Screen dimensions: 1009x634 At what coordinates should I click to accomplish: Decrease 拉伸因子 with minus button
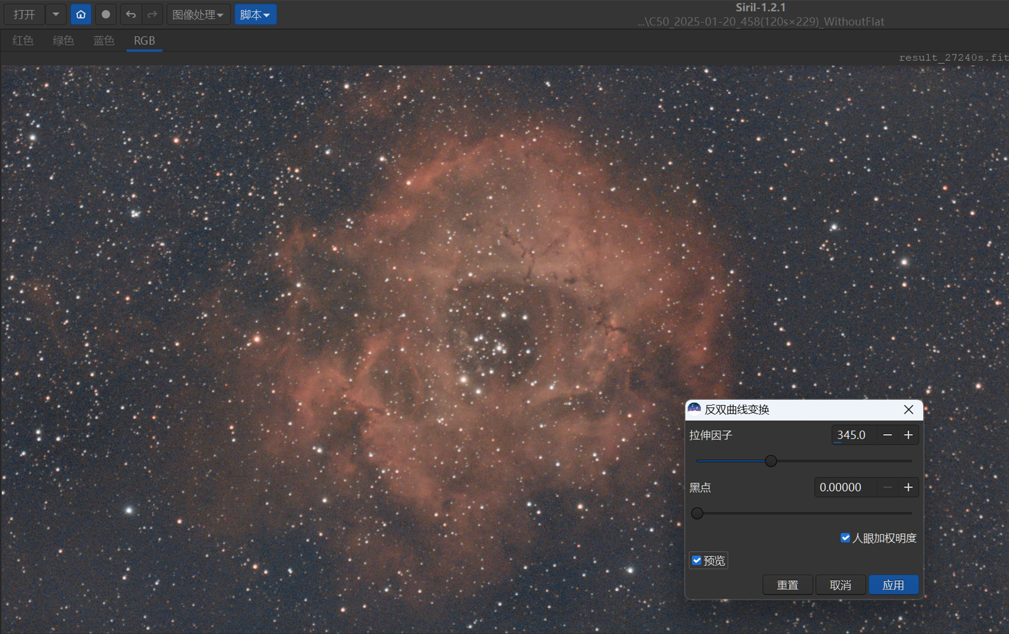point(887,435)
